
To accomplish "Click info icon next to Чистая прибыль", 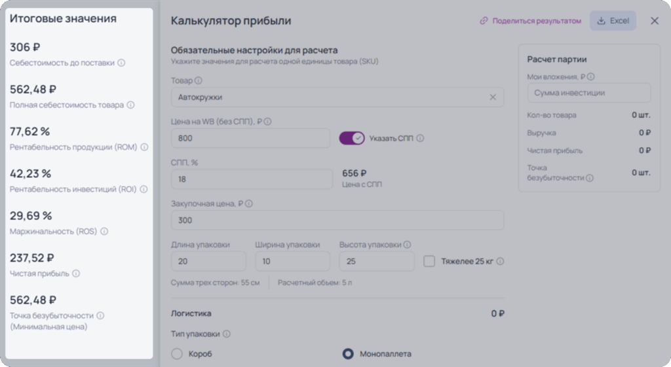I will coord(76,273).
